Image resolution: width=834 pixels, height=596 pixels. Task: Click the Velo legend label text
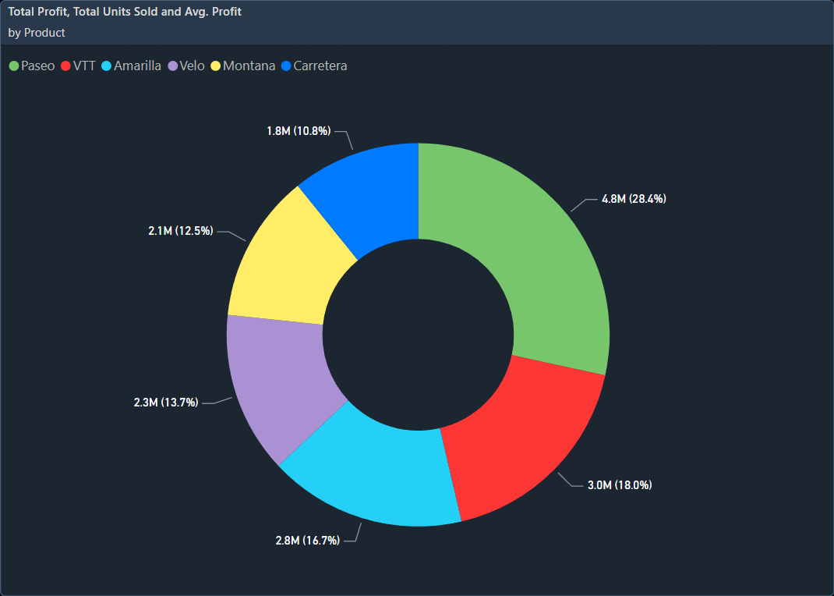click(191, 66)
